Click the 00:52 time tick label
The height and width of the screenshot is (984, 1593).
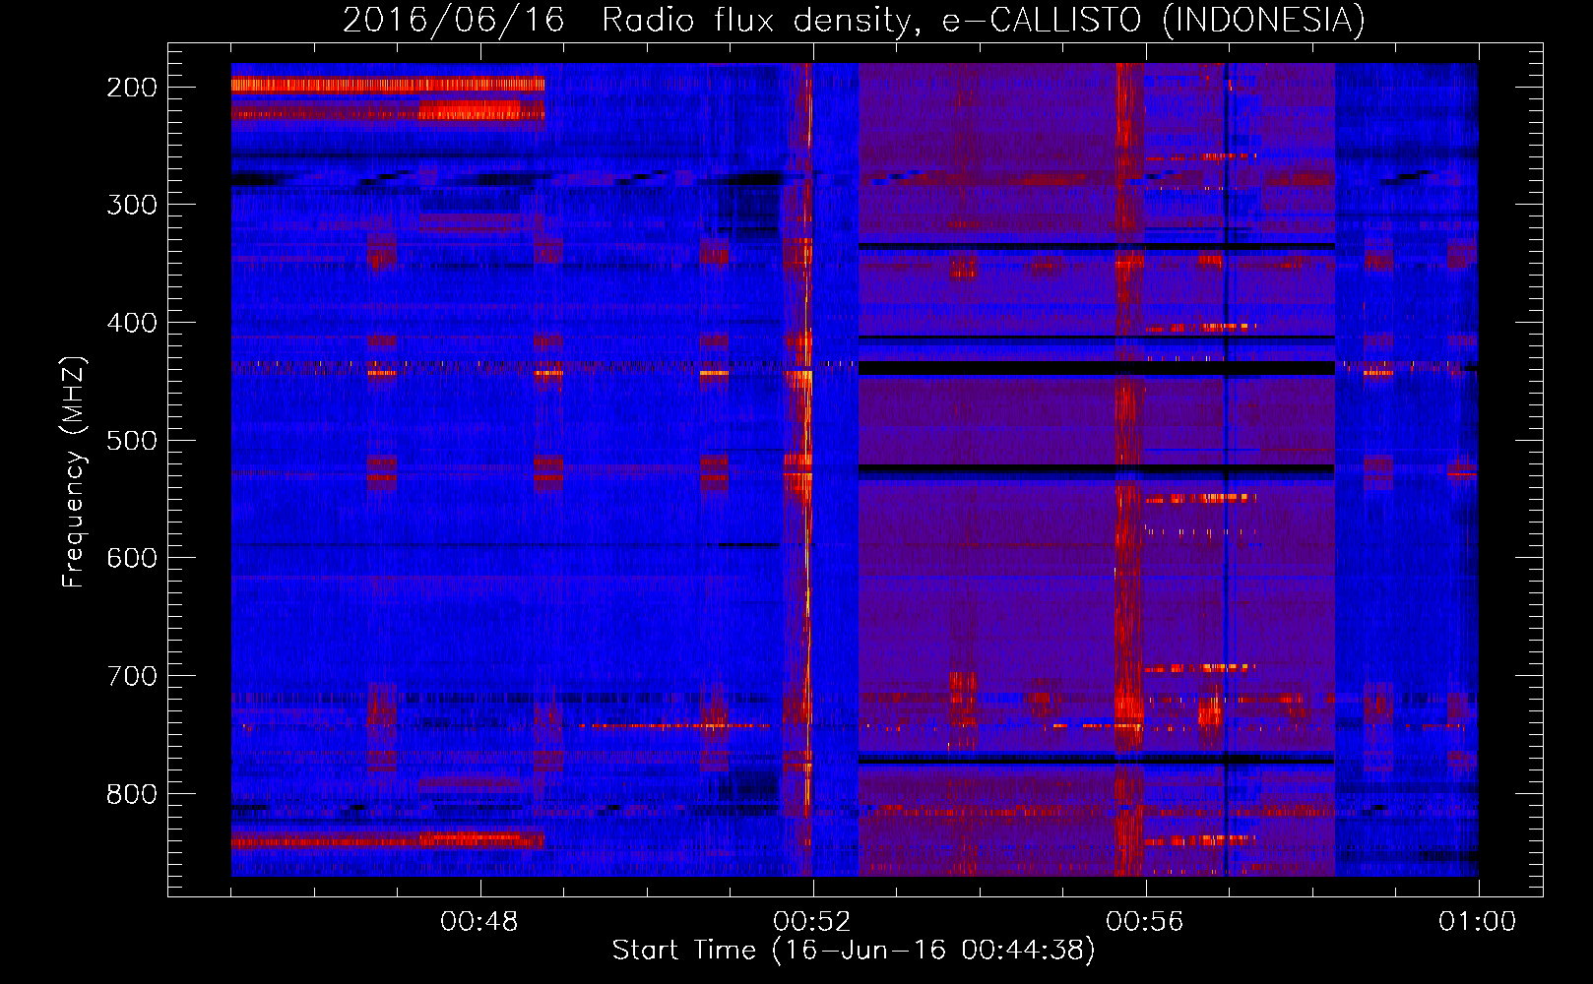coord(812,922)
